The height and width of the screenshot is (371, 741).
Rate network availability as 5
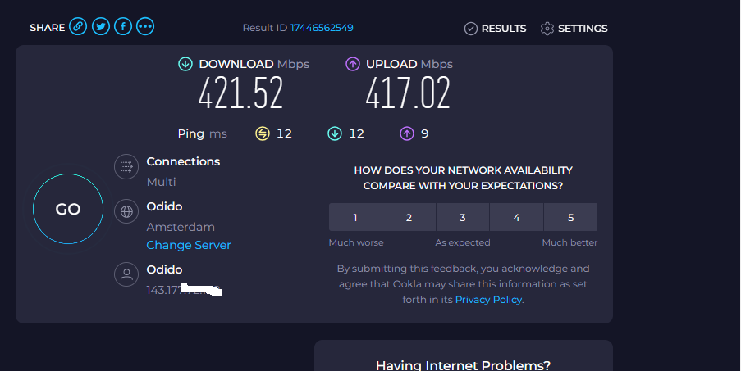pos(571,217)
